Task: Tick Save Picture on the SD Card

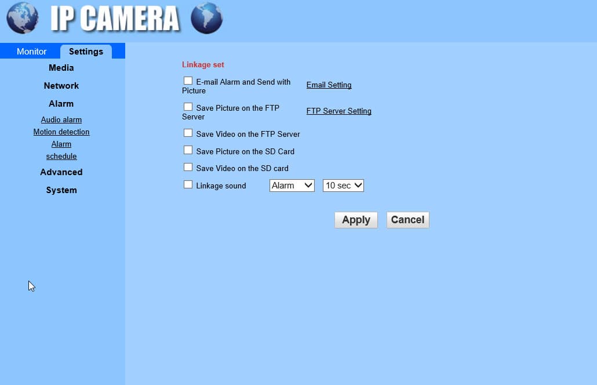Action: pos(188,150)
